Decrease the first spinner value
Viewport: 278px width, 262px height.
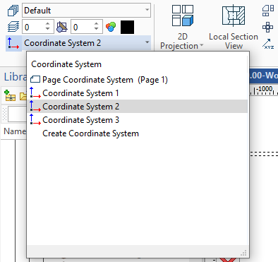pos(47,30)
